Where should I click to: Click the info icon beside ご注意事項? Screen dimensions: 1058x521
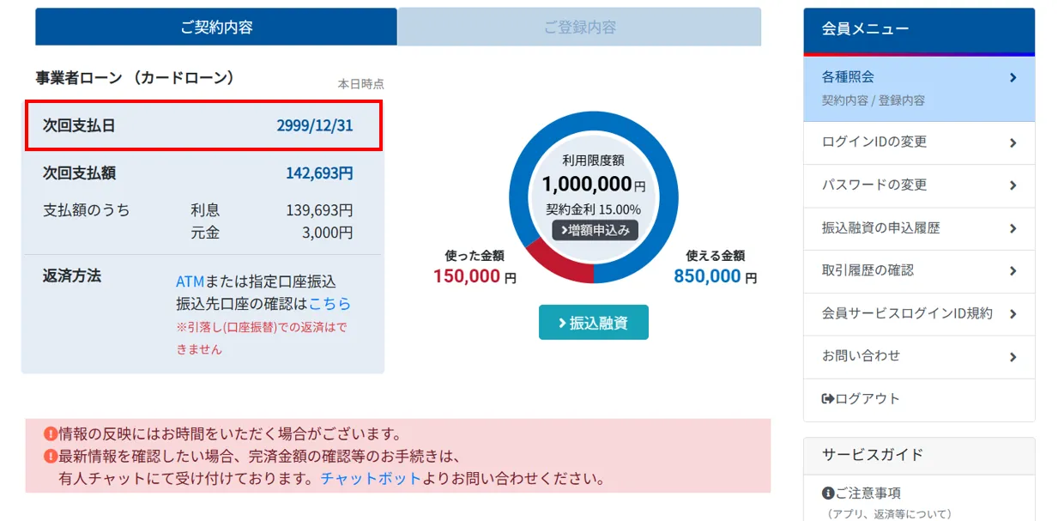[828, 494]
